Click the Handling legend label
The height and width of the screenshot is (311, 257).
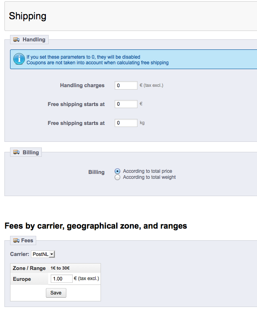[x=34, y=39]
